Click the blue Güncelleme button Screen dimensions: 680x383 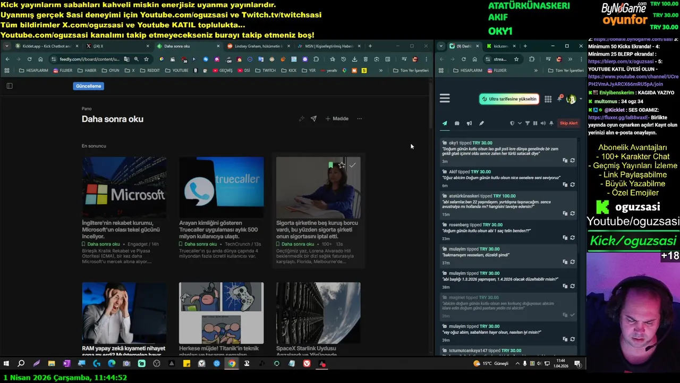(88, 86)
